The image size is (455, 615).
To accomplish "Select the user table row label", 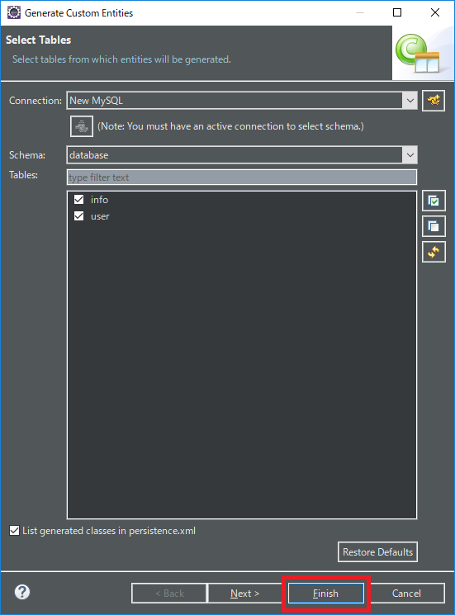I will pos(100,216).
